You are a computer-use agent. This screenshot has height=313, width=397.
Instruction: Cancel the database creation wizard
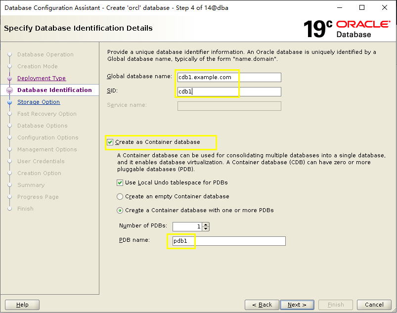point(374,305)
